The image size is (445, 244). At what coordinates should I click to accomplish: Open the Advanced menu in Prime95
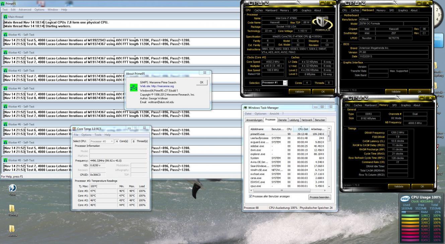coord(25,10)
